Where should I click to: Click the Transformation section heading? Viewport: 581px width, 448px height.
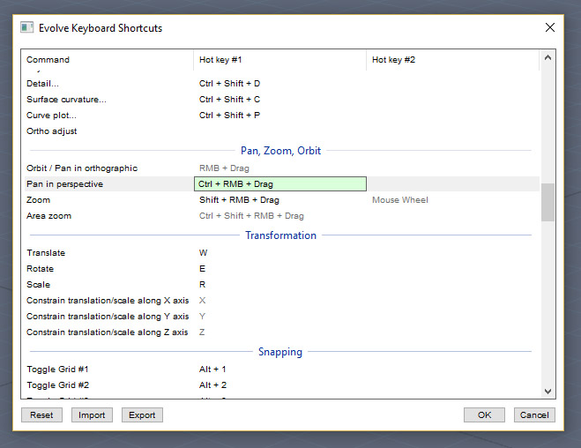(x=280, y=235)
